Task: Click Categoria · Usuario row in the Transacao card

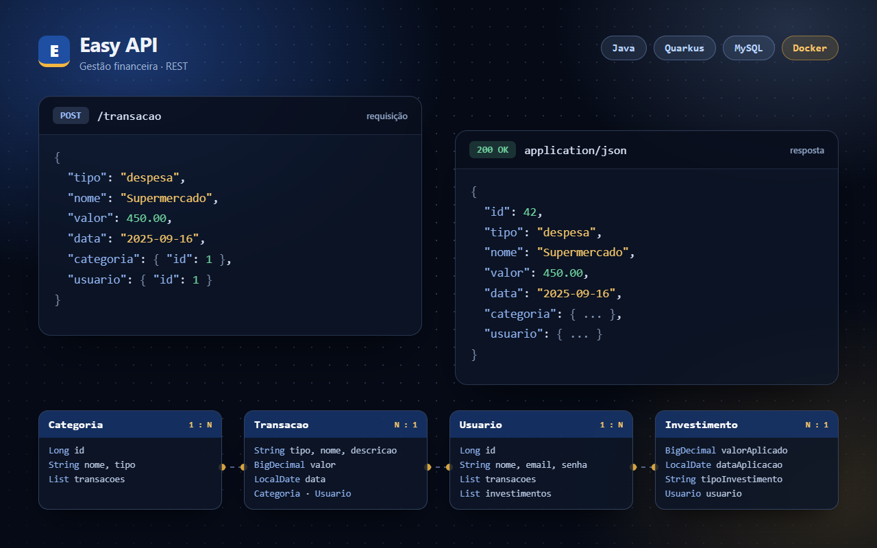Action: click(303, 494)
